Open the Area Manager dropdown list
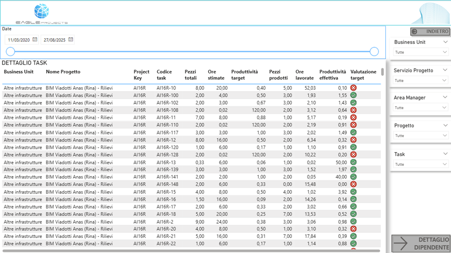This screenshot has height=253, width=451. point(420,108)
